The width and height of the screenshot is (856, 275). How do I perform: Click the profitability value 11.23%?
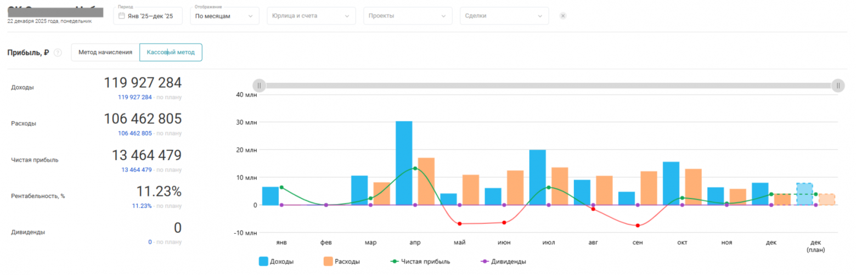coord(159,192)
